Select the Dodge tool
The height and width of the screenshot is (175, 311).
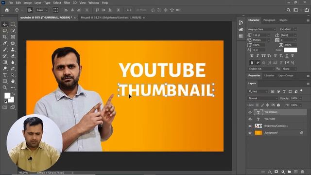point(5,69)
